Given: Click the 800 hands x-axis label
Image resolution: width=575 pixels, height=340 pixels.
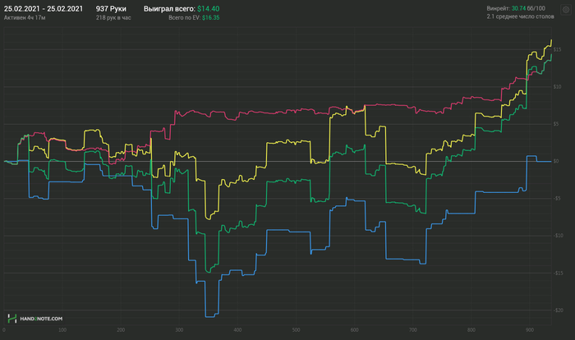Looking at the screenshot, I should tap(471, 330).
